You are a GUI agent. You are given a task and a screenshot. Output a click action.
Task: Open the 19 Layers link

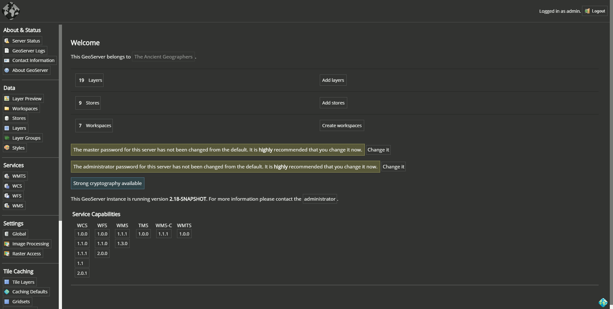89,80
